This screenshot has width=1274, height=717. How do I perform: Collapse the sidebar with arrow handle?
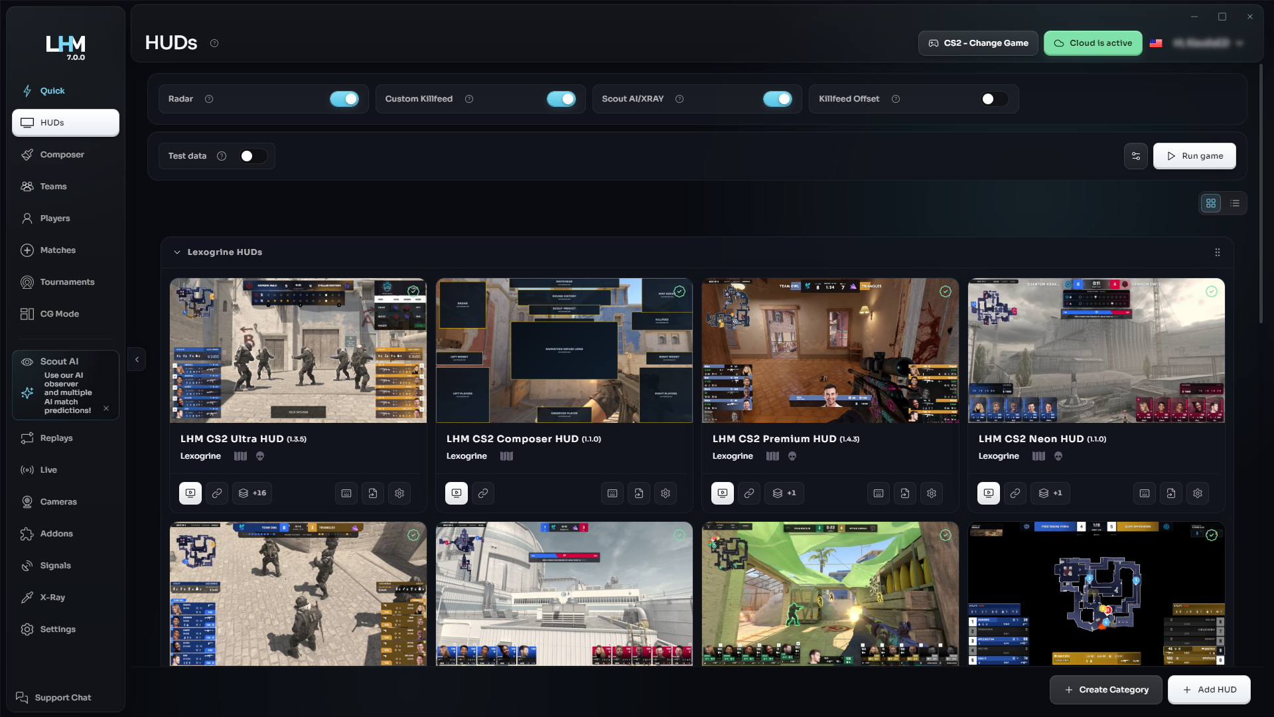[x=137, y=360]
